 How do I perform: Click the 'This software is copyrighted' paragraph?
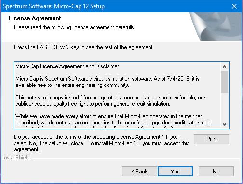pyautogui.click(x=112, y=100)
